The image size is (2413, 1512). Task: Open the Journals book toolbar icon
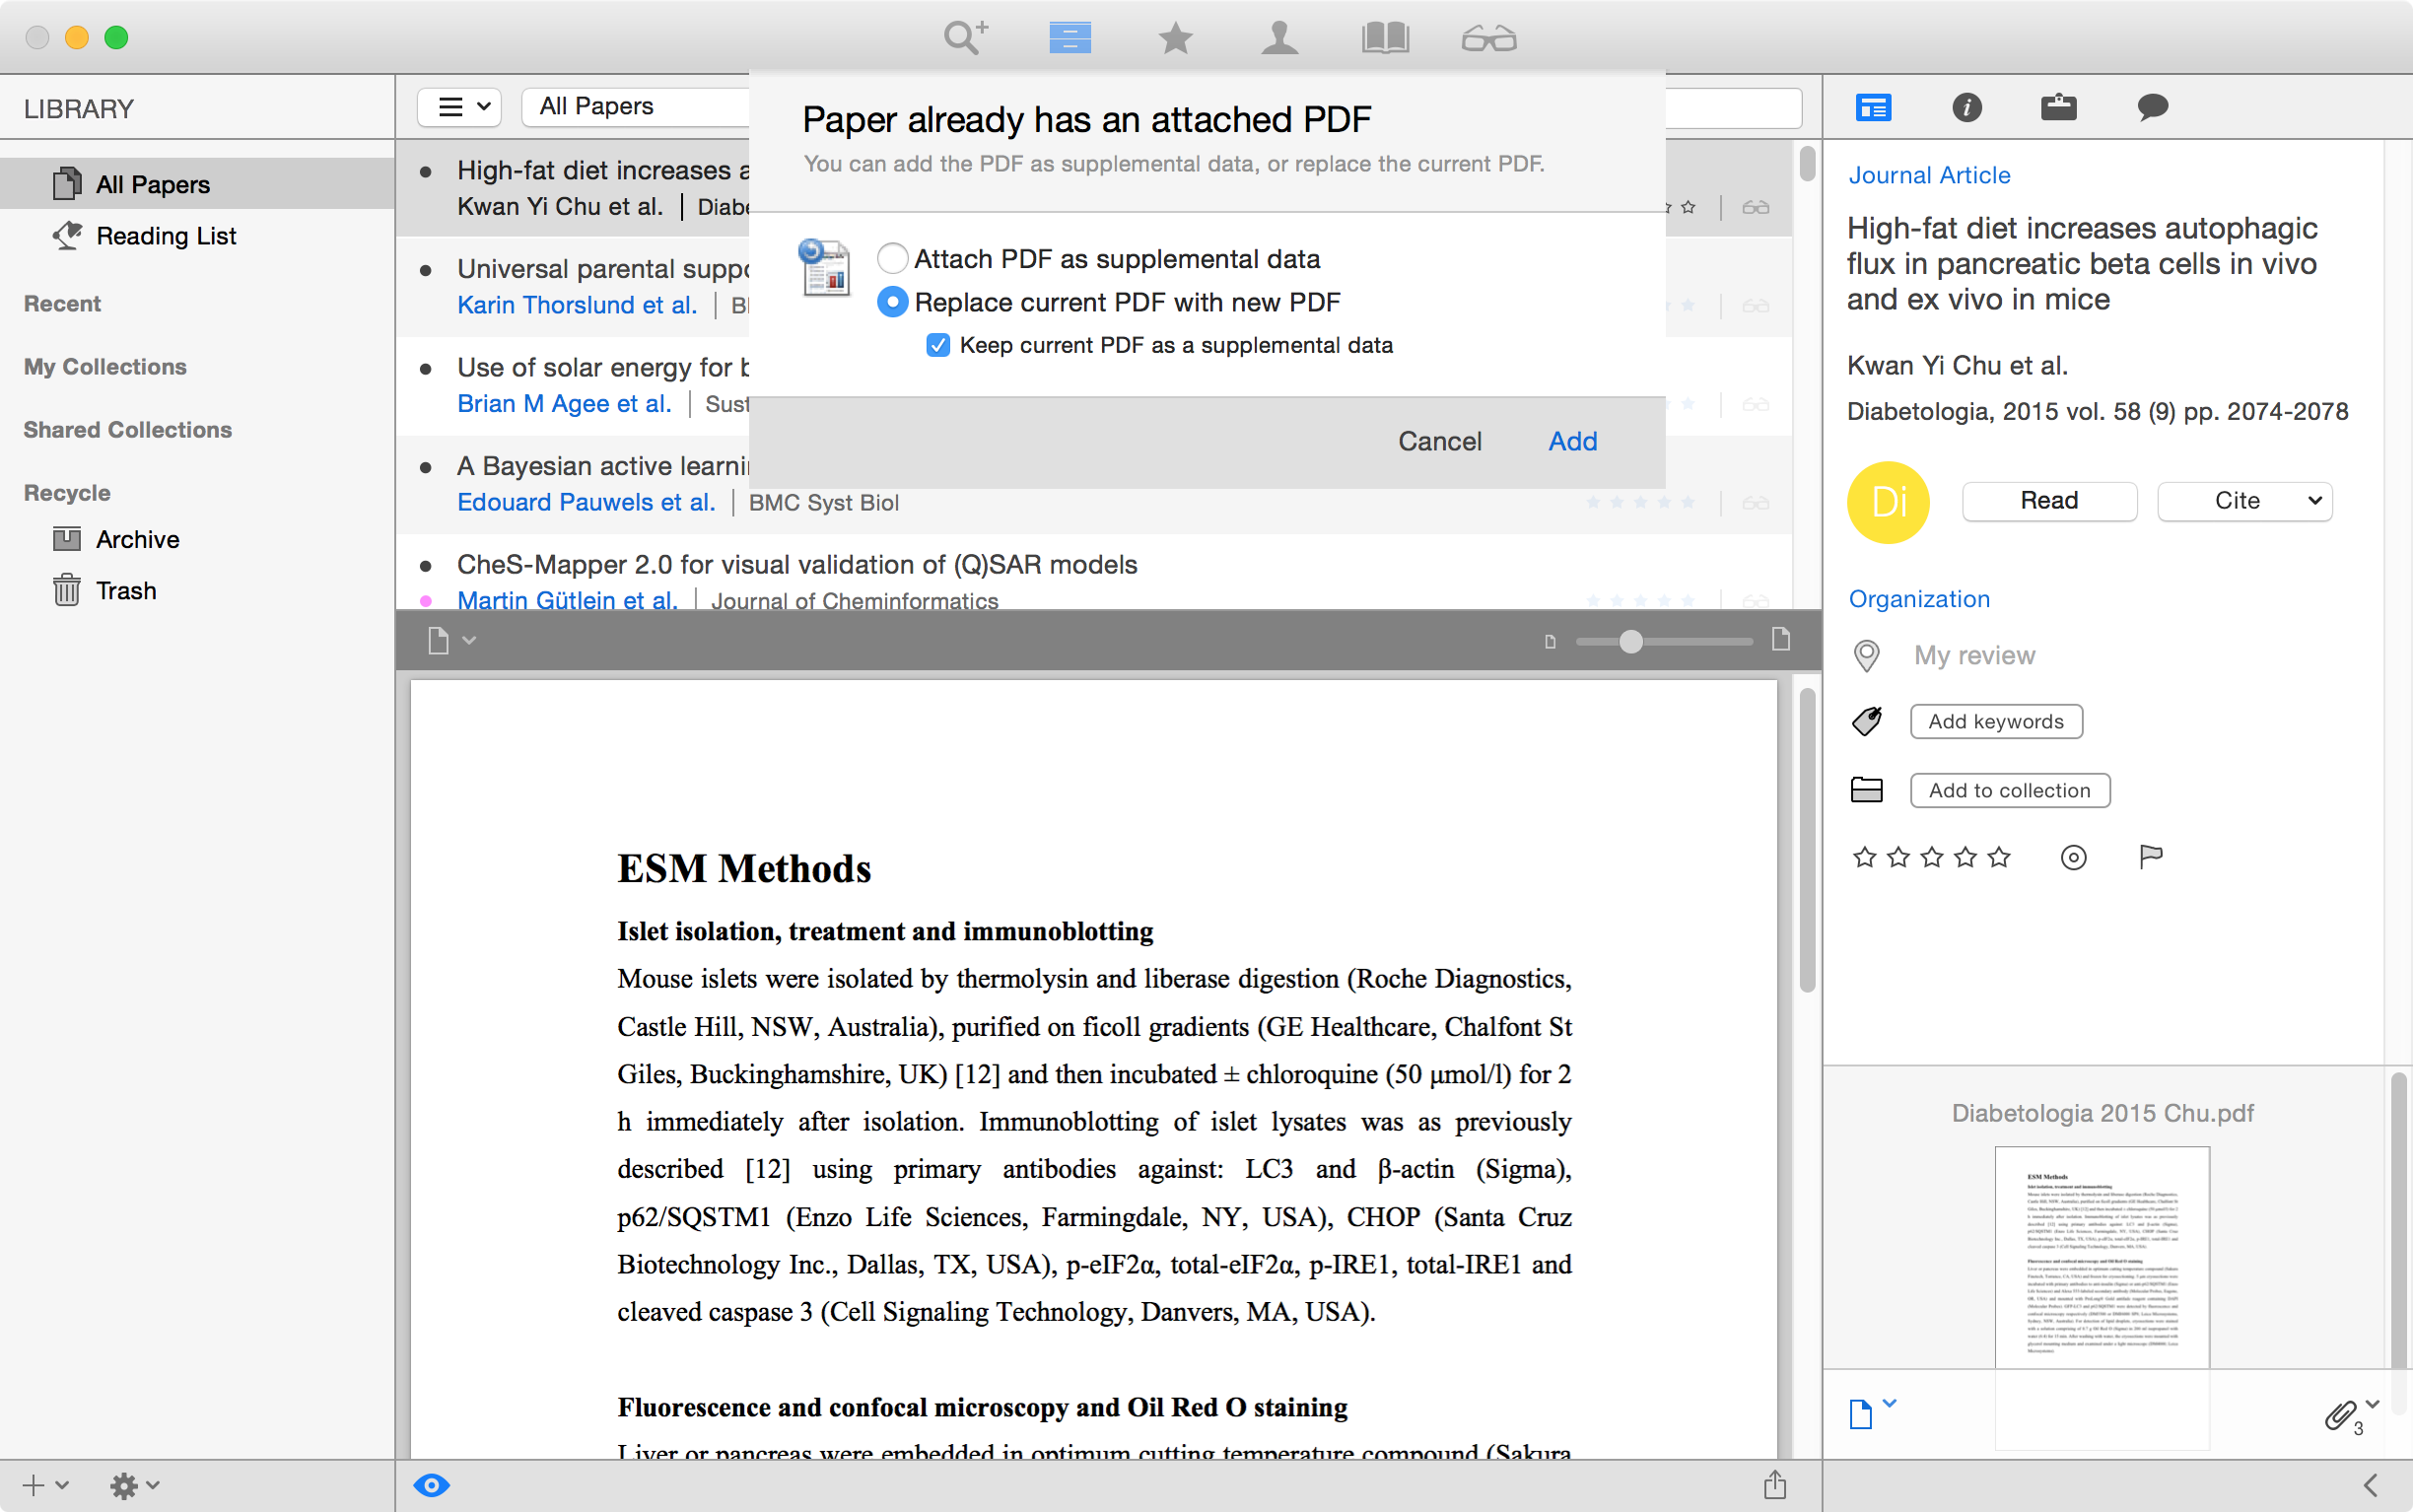[x=1385, y=38]
